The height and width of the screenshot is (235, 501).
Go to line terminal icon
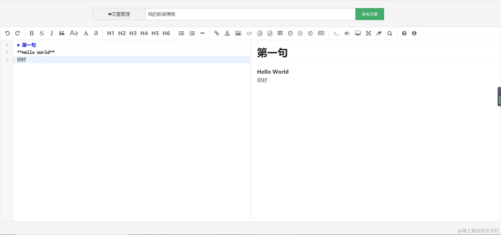336,34
